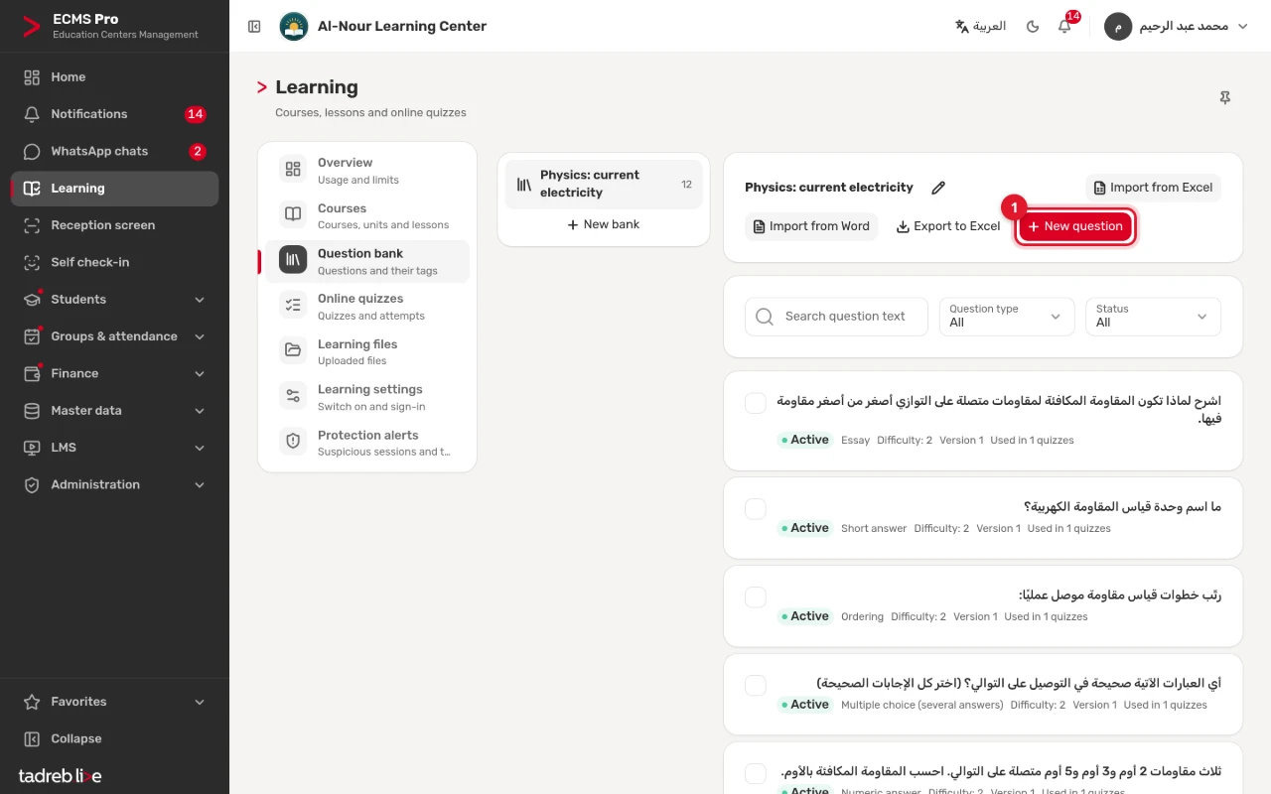Expand the Favorites section
Viewport: 1271px width, 794px height.
point(114,702)
